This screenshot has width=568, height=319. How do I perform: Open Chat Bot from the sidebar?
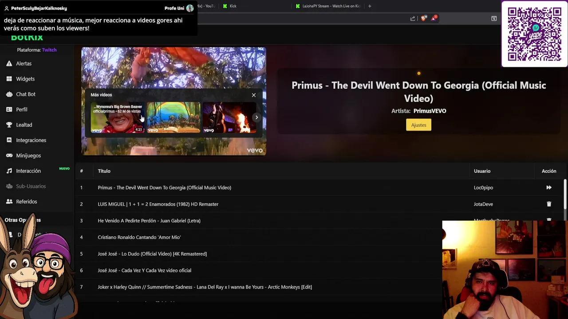tap(26, 94)
